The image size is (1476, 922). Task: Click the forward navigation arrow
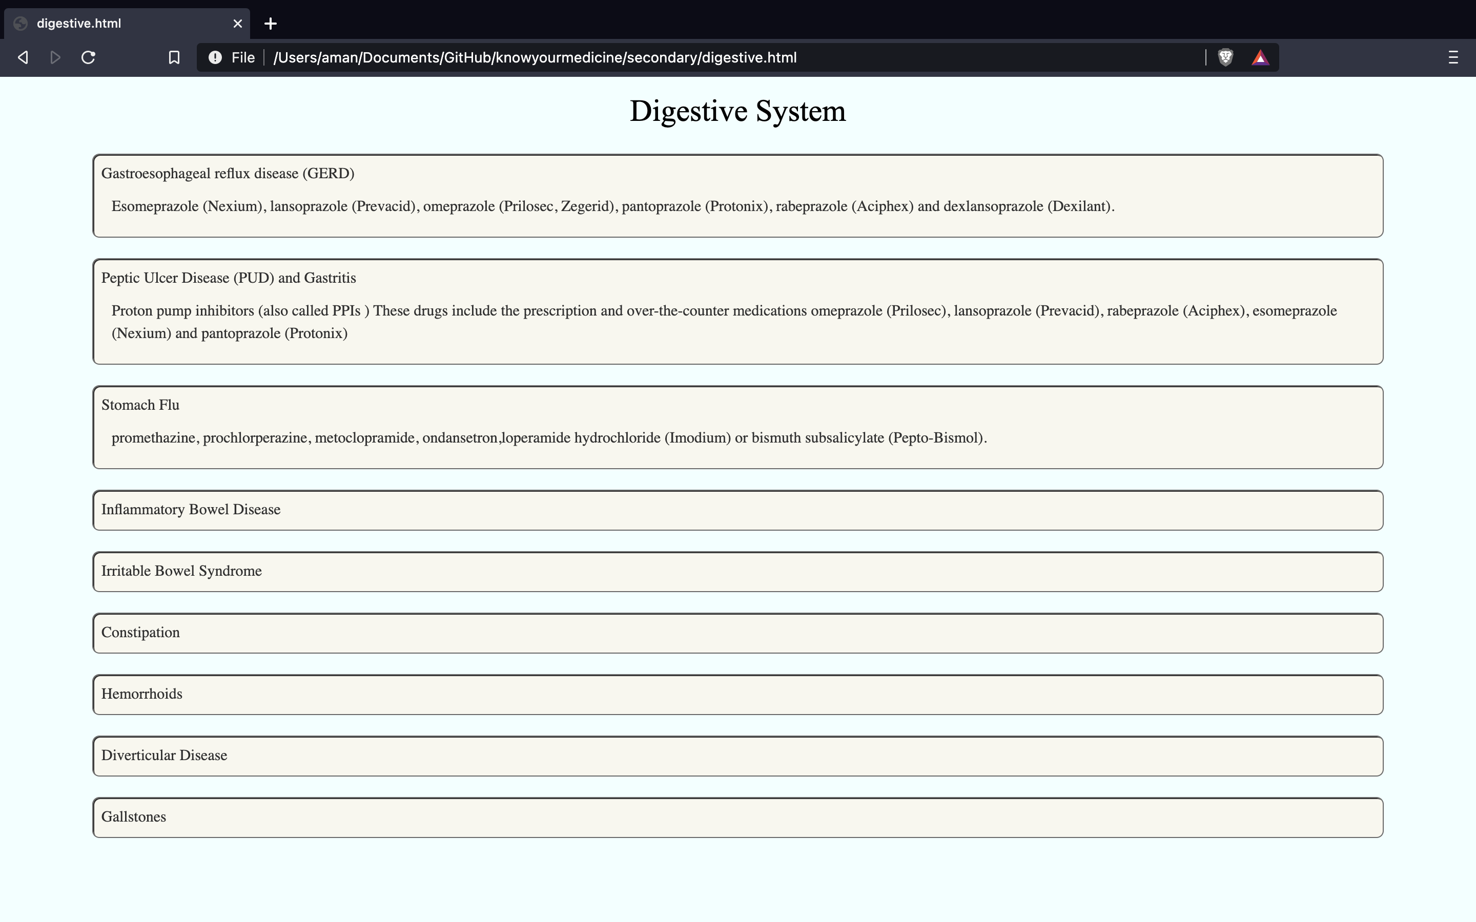pyautogui.click(x=55, y=57)
